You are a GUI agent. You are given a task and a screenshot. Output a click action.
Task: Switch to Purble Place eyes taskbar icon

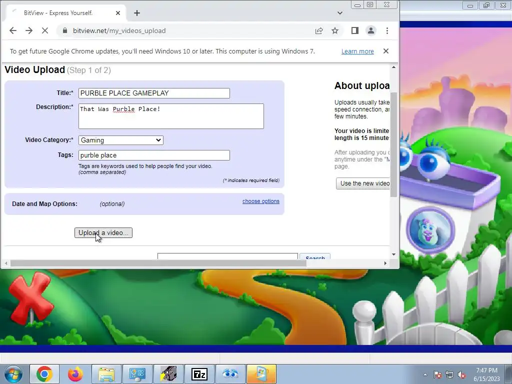(230, 374)
